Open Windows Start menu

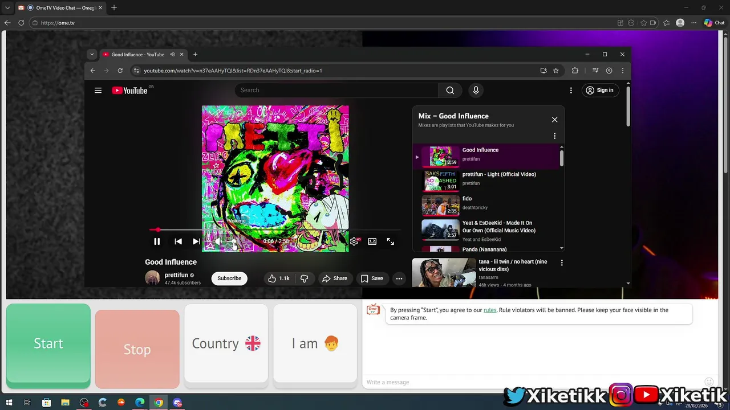(x=9, y=403)
